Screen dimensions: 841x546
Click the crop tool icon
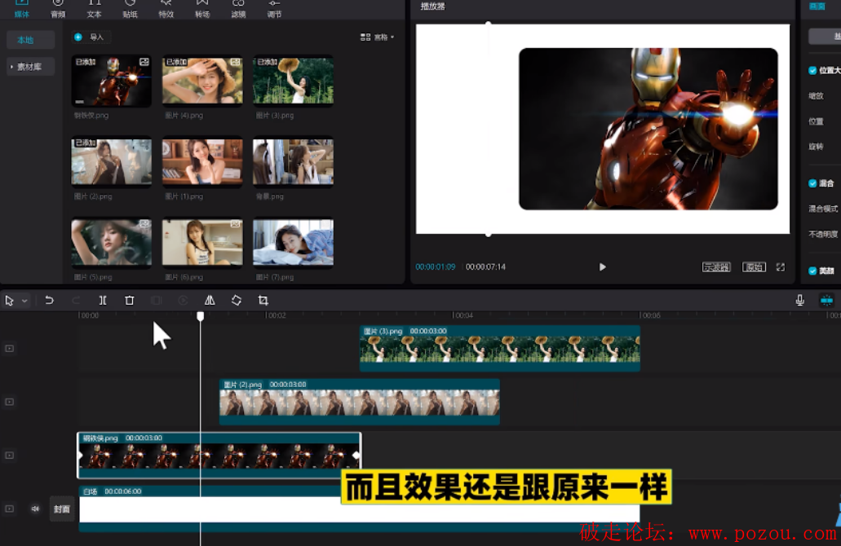263,301
